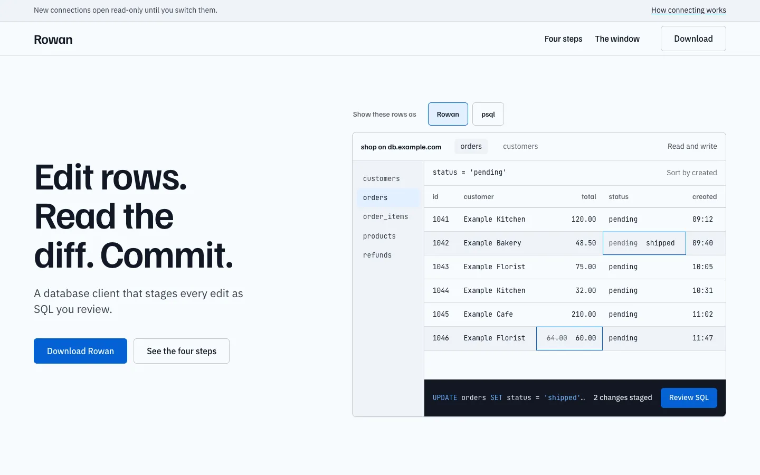Click the total 75.00 in row 1043

pyautogui.click(x=586, y=267)
